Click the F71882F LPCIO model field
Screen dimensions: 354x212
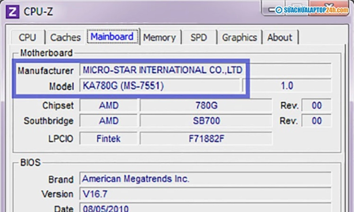206,138
